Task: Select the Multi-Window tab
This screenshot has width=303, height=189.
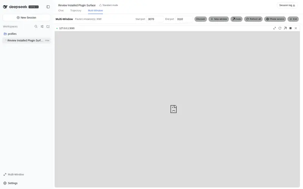Action: tap(95, 11)
